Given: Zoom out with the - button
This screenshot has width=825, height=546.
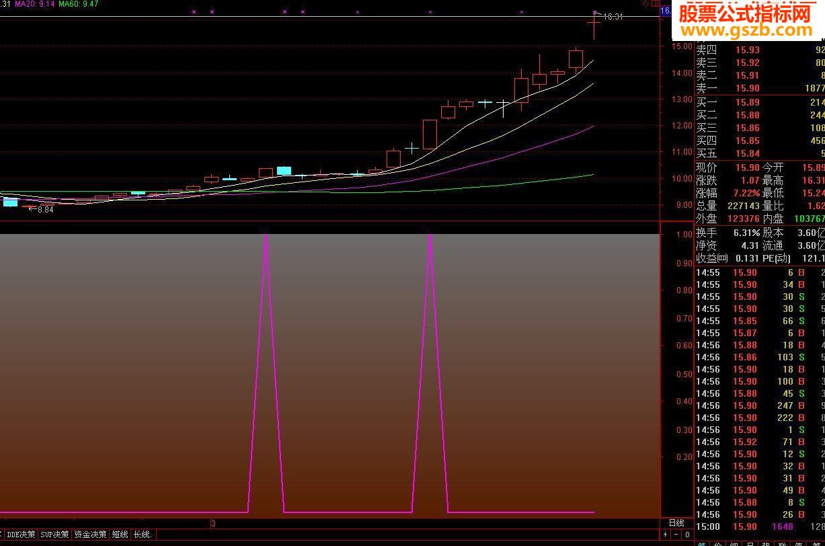Looking at the screenshot, I should (676, 535).
